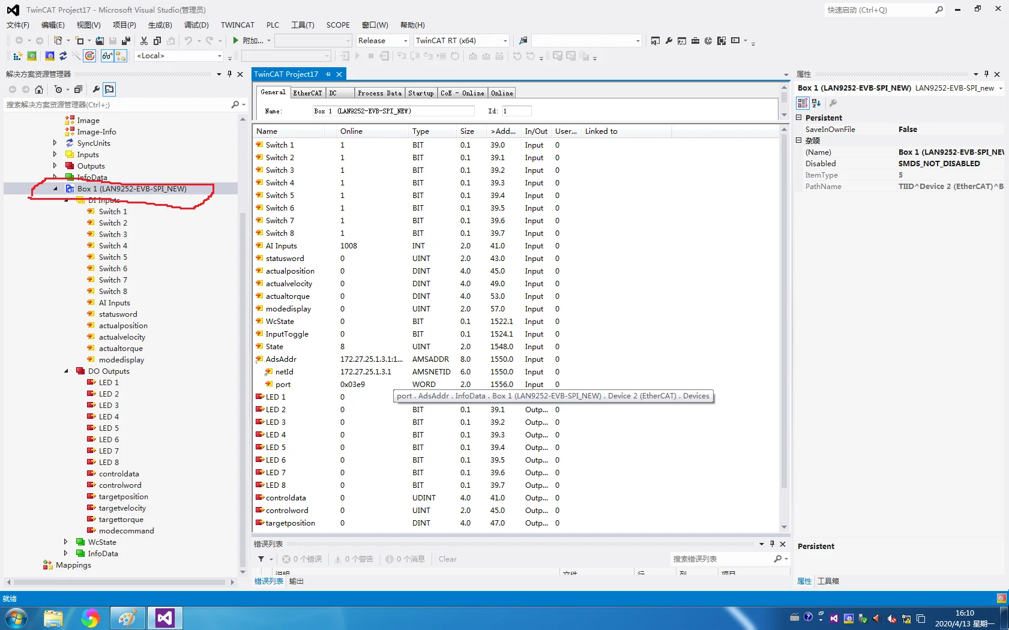Image resolution: width=1009 pixels, height=630 pixels.
Task: Click the Cut scissors icon in toolbar
Action: click(x=143, y=41)
